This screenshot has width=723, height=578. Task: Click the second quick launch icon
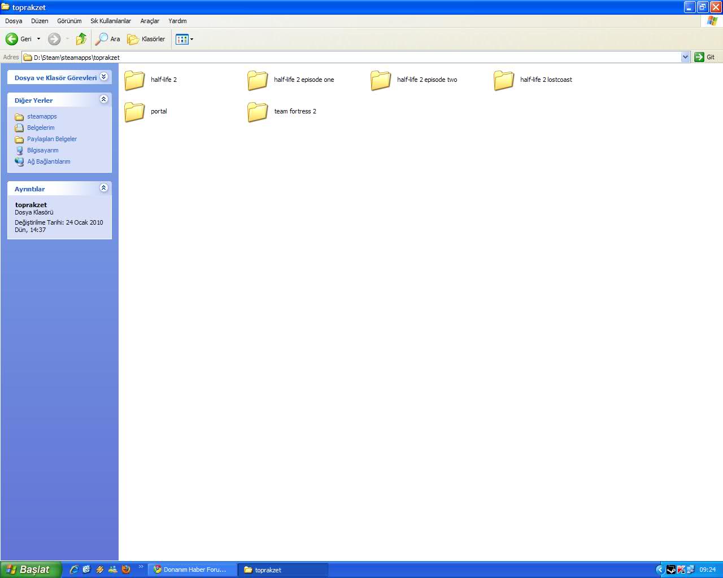click(86, 570)
